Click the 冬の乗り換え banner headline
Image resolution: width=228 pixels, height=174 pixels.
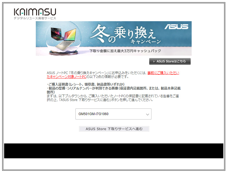tap(123, 34)
